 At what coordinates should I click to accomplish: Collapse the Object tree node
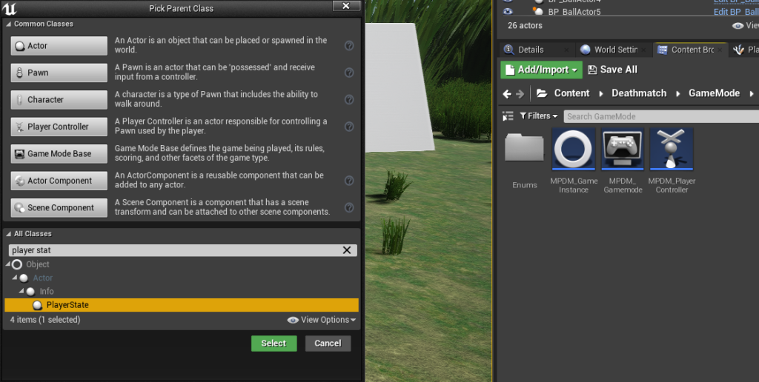[7, 264]
